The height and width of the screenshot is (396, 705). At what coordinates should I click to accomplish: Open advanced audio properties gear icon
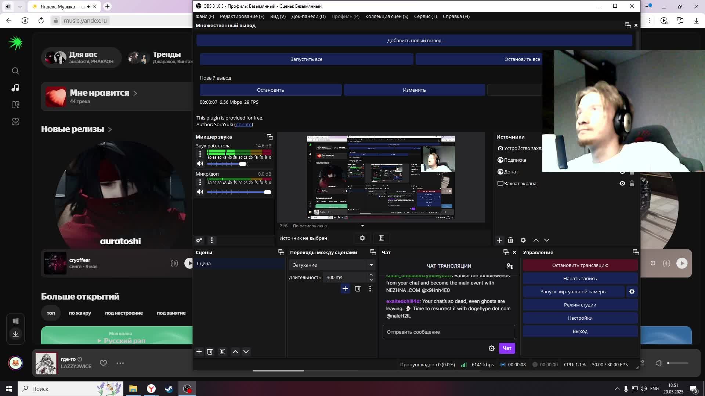tap(199, 240)
